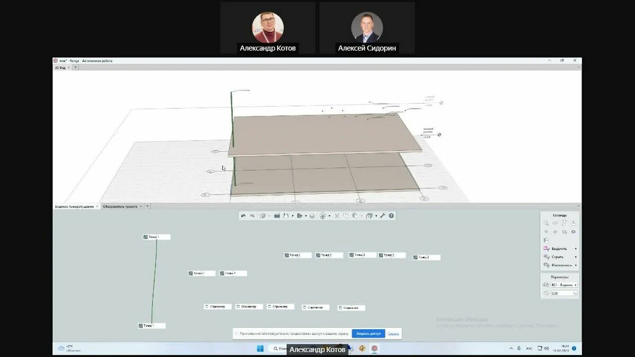635x357 pixels.
Task: Select Алексей Сидорин participant tile
Action: (367, 28)
